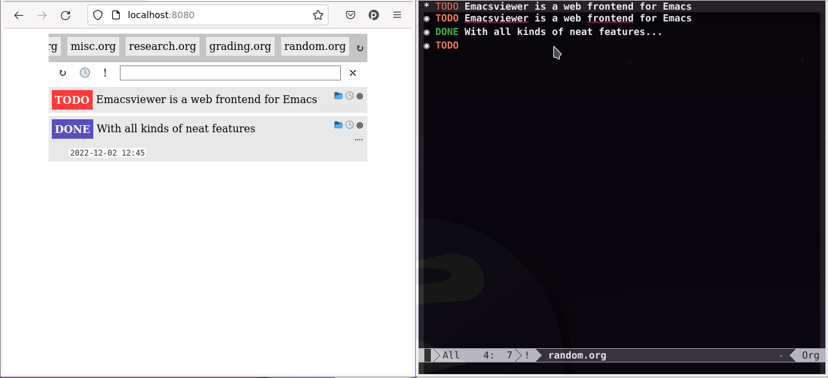Click the green DONE keyword in Emacs
828x378 pixels.
446,32
